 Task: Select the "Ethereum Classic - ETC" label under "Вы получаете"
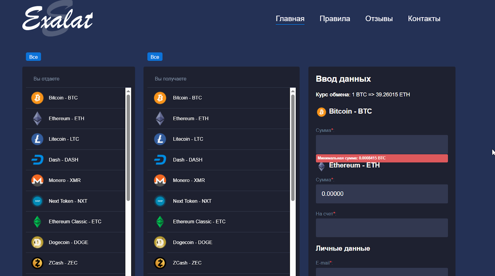pos(199,222)
